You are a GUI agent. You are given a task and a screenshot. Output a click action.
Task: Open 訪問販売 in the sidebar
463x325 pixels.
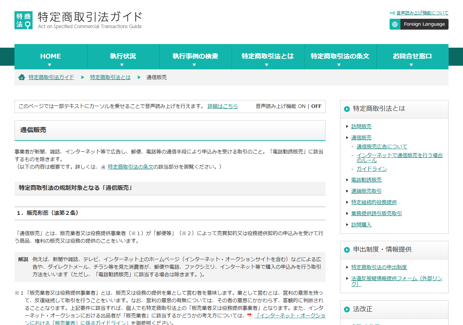pyautogui.click(x=361, y=126)
